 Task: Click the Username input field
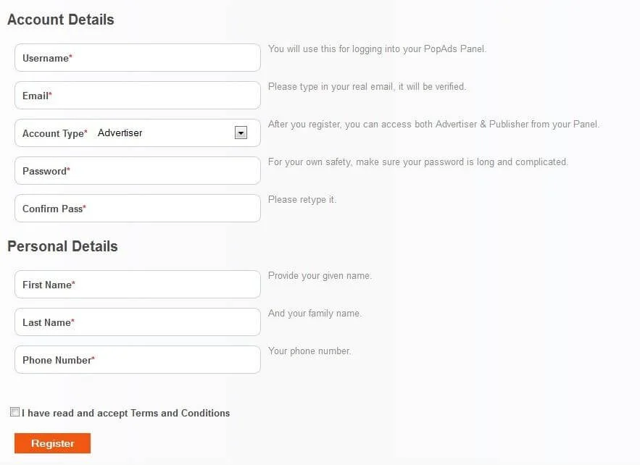pos(137,57)
